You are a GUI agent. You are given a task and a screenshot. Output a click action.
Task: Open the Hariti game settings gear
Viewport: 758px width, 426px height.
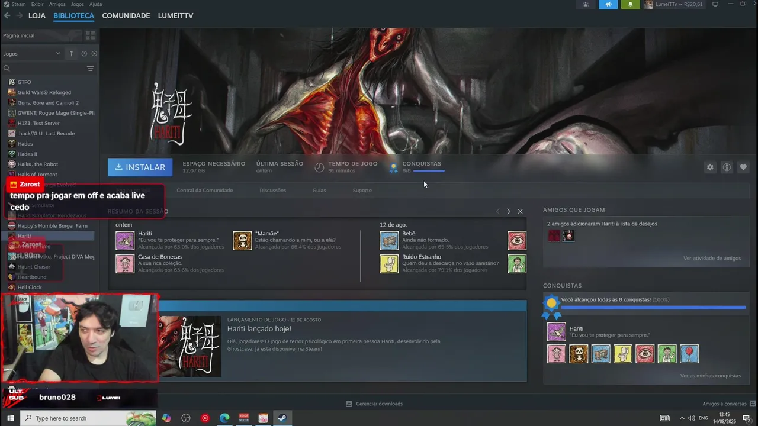710,167
